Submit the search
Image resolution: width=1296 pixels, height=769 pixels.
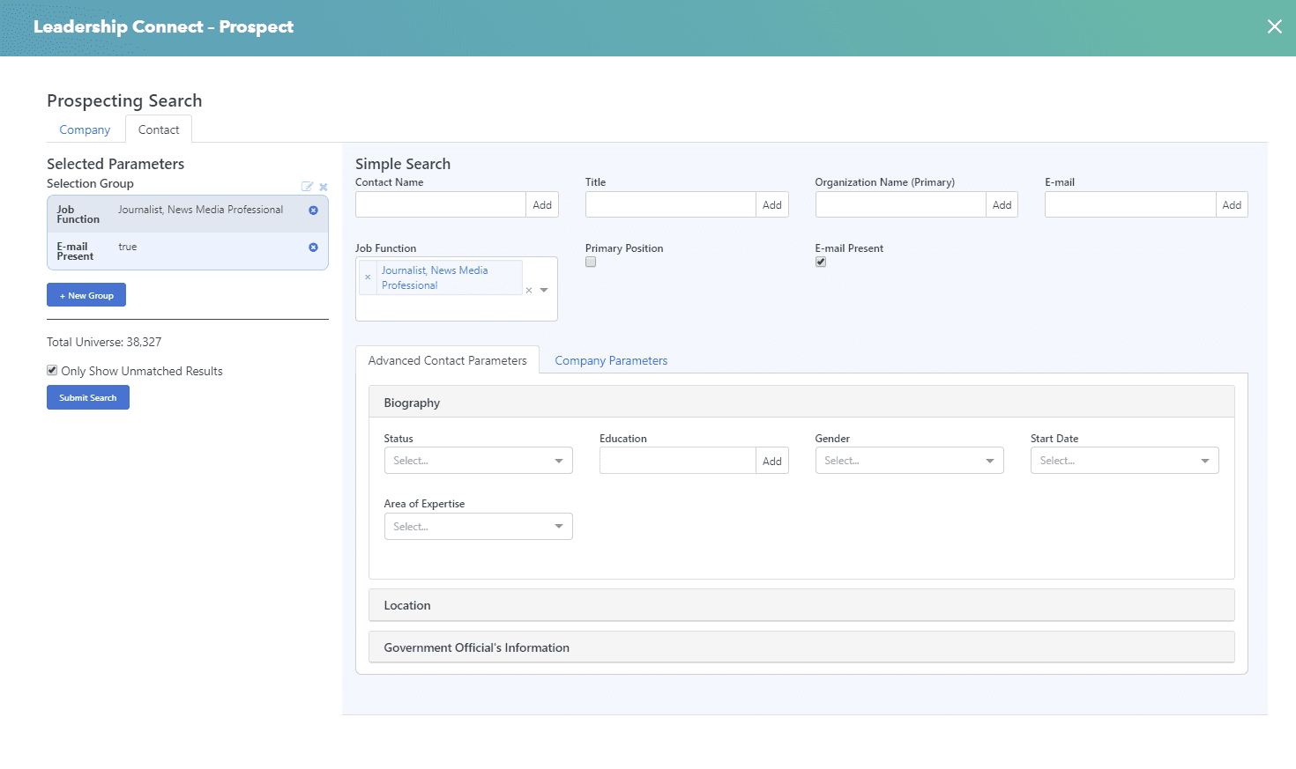(88, 397)
